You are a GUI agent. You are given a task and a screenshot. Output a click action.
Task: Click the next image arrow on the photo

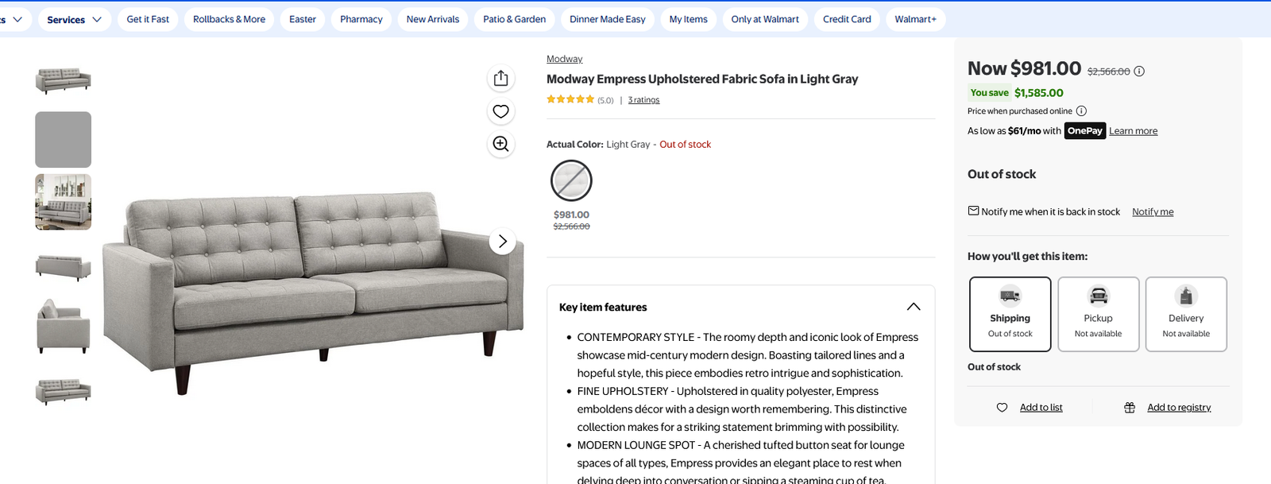pos(503,241)
